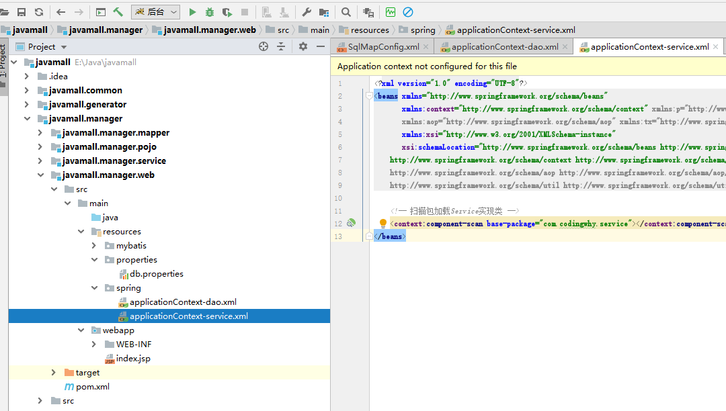
Task: Click the locate target icon in Project panel
Action: pos(264,46)
